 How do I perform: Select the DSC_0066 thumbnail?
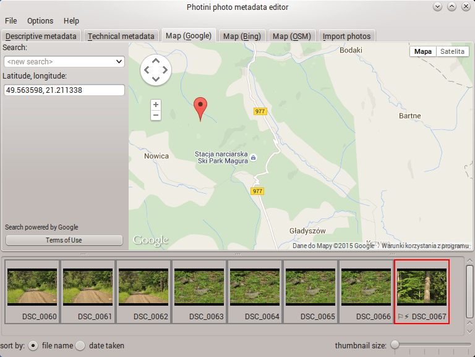366,292
